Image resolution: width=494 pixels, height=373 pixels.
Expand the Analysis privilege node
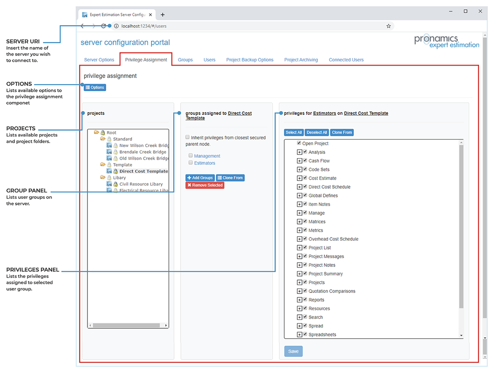pyautogui.click(x=299, y=152)
